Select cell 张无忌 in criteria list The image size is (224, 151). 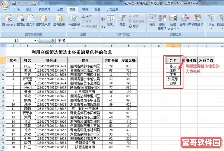[x=173, y=79]
